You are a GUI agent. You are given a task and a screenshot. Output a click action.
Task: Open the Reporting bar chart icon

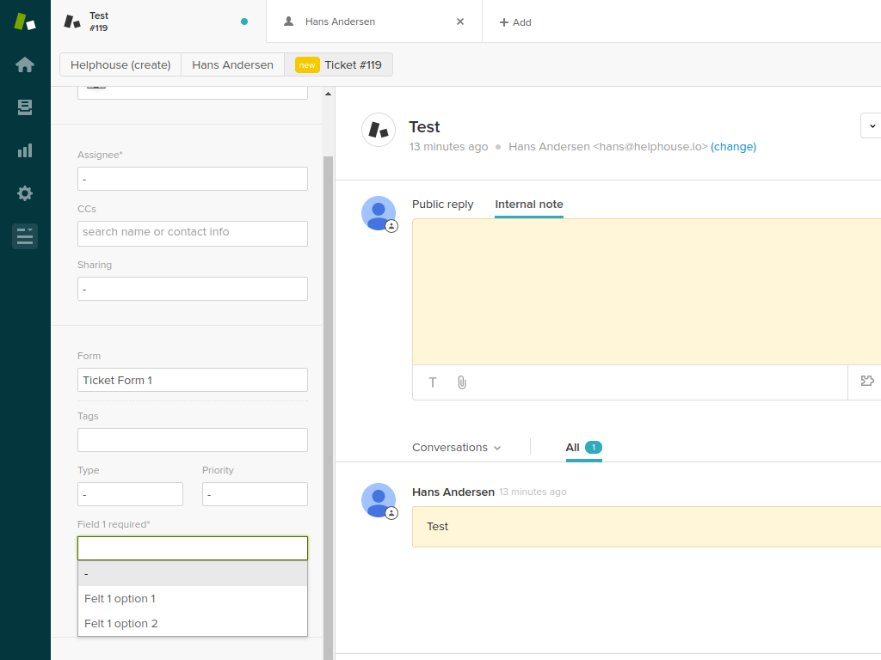(25, 150)
